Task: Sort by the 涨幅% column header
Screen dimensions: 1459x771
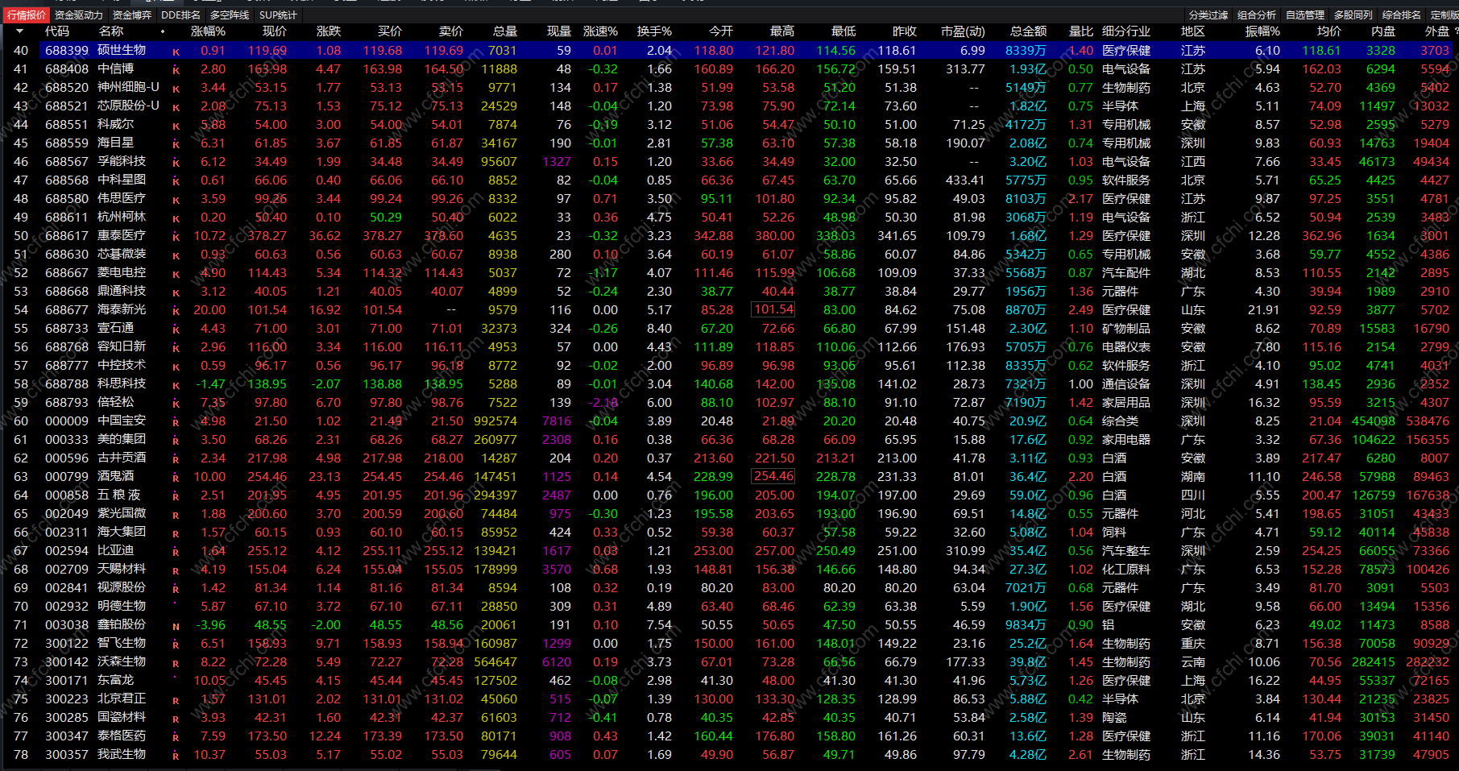Action: click(208, 31)
